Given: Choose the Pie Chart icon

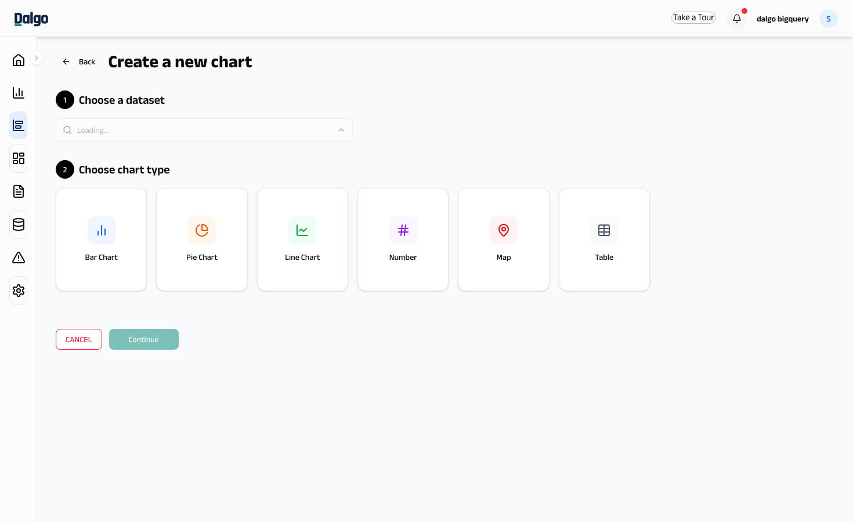Looking at the screenshot, I should [202, 230].
